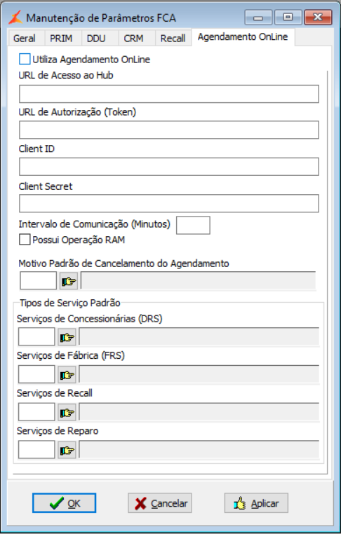341x534 pixels.
Task: Select the Agendamento OnLine tab
Action: point(243,36)
